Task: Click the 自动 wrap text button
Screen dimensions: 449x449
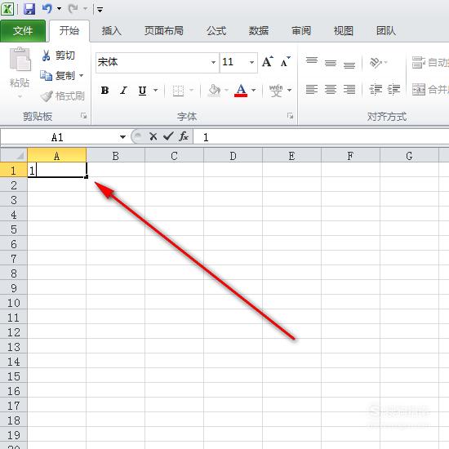Action: pyautogui.click(x=430, y=62)
